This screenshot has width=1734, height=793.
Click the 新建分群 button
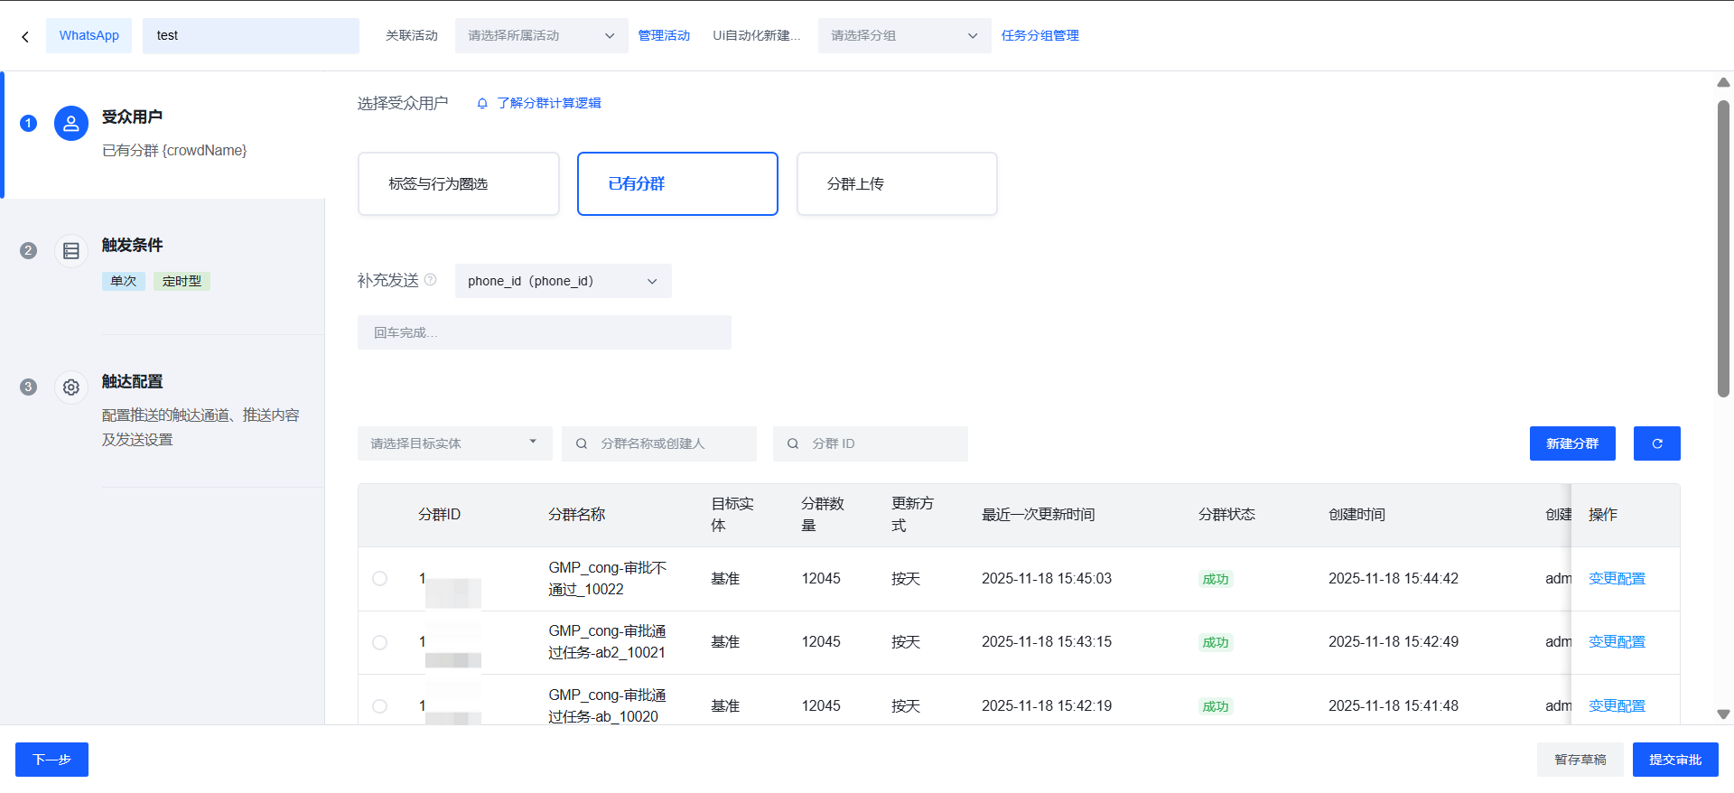tap(1571, 443)
